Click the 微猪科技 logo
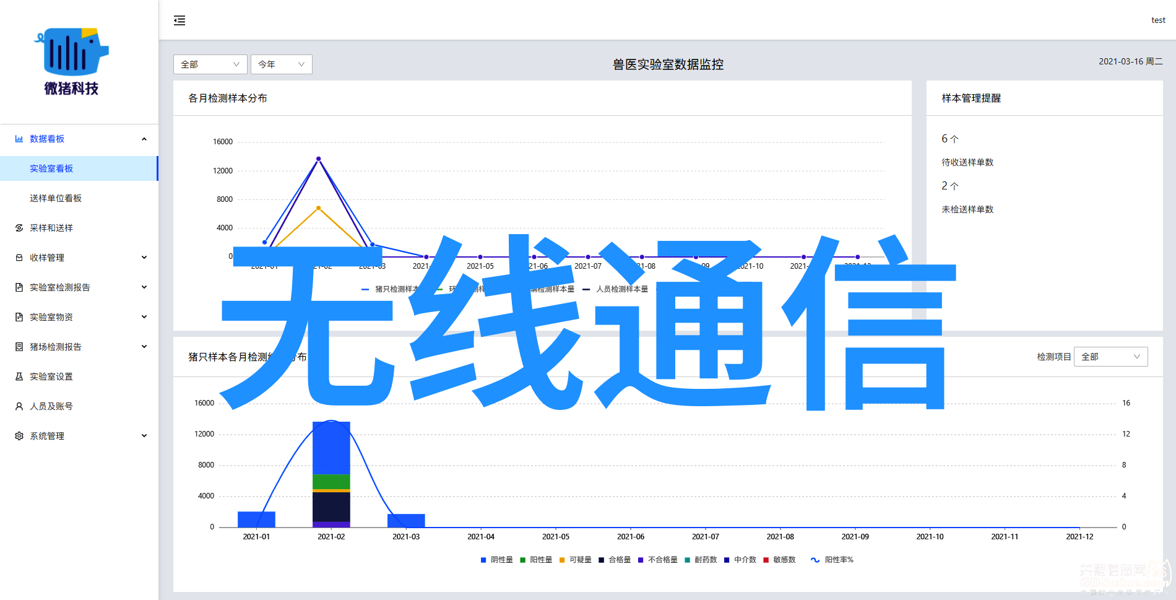 click(x=71, y=61)
